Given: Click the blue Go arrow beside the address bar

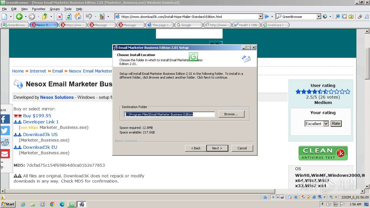Looking at the screenshot, I should pos(267,16).
